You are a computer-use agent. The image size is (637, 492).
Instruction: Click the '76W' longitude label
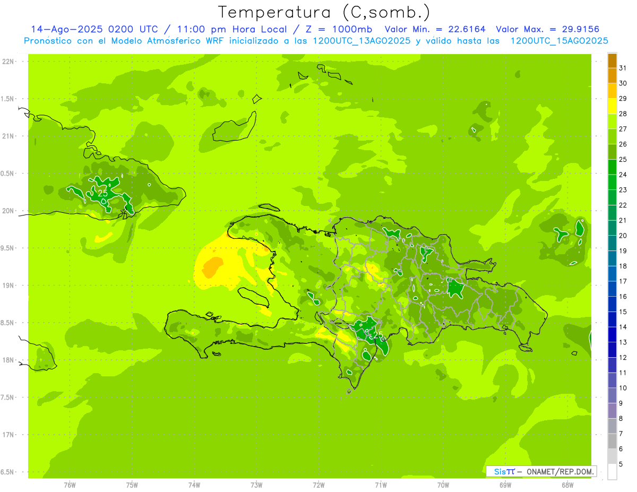[70, 485]
